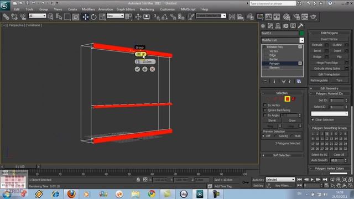Viewport: 354px width, 199px height.
Task: Uncheck the Clear Selection checkbox
Action: click(x=313, y=119)
